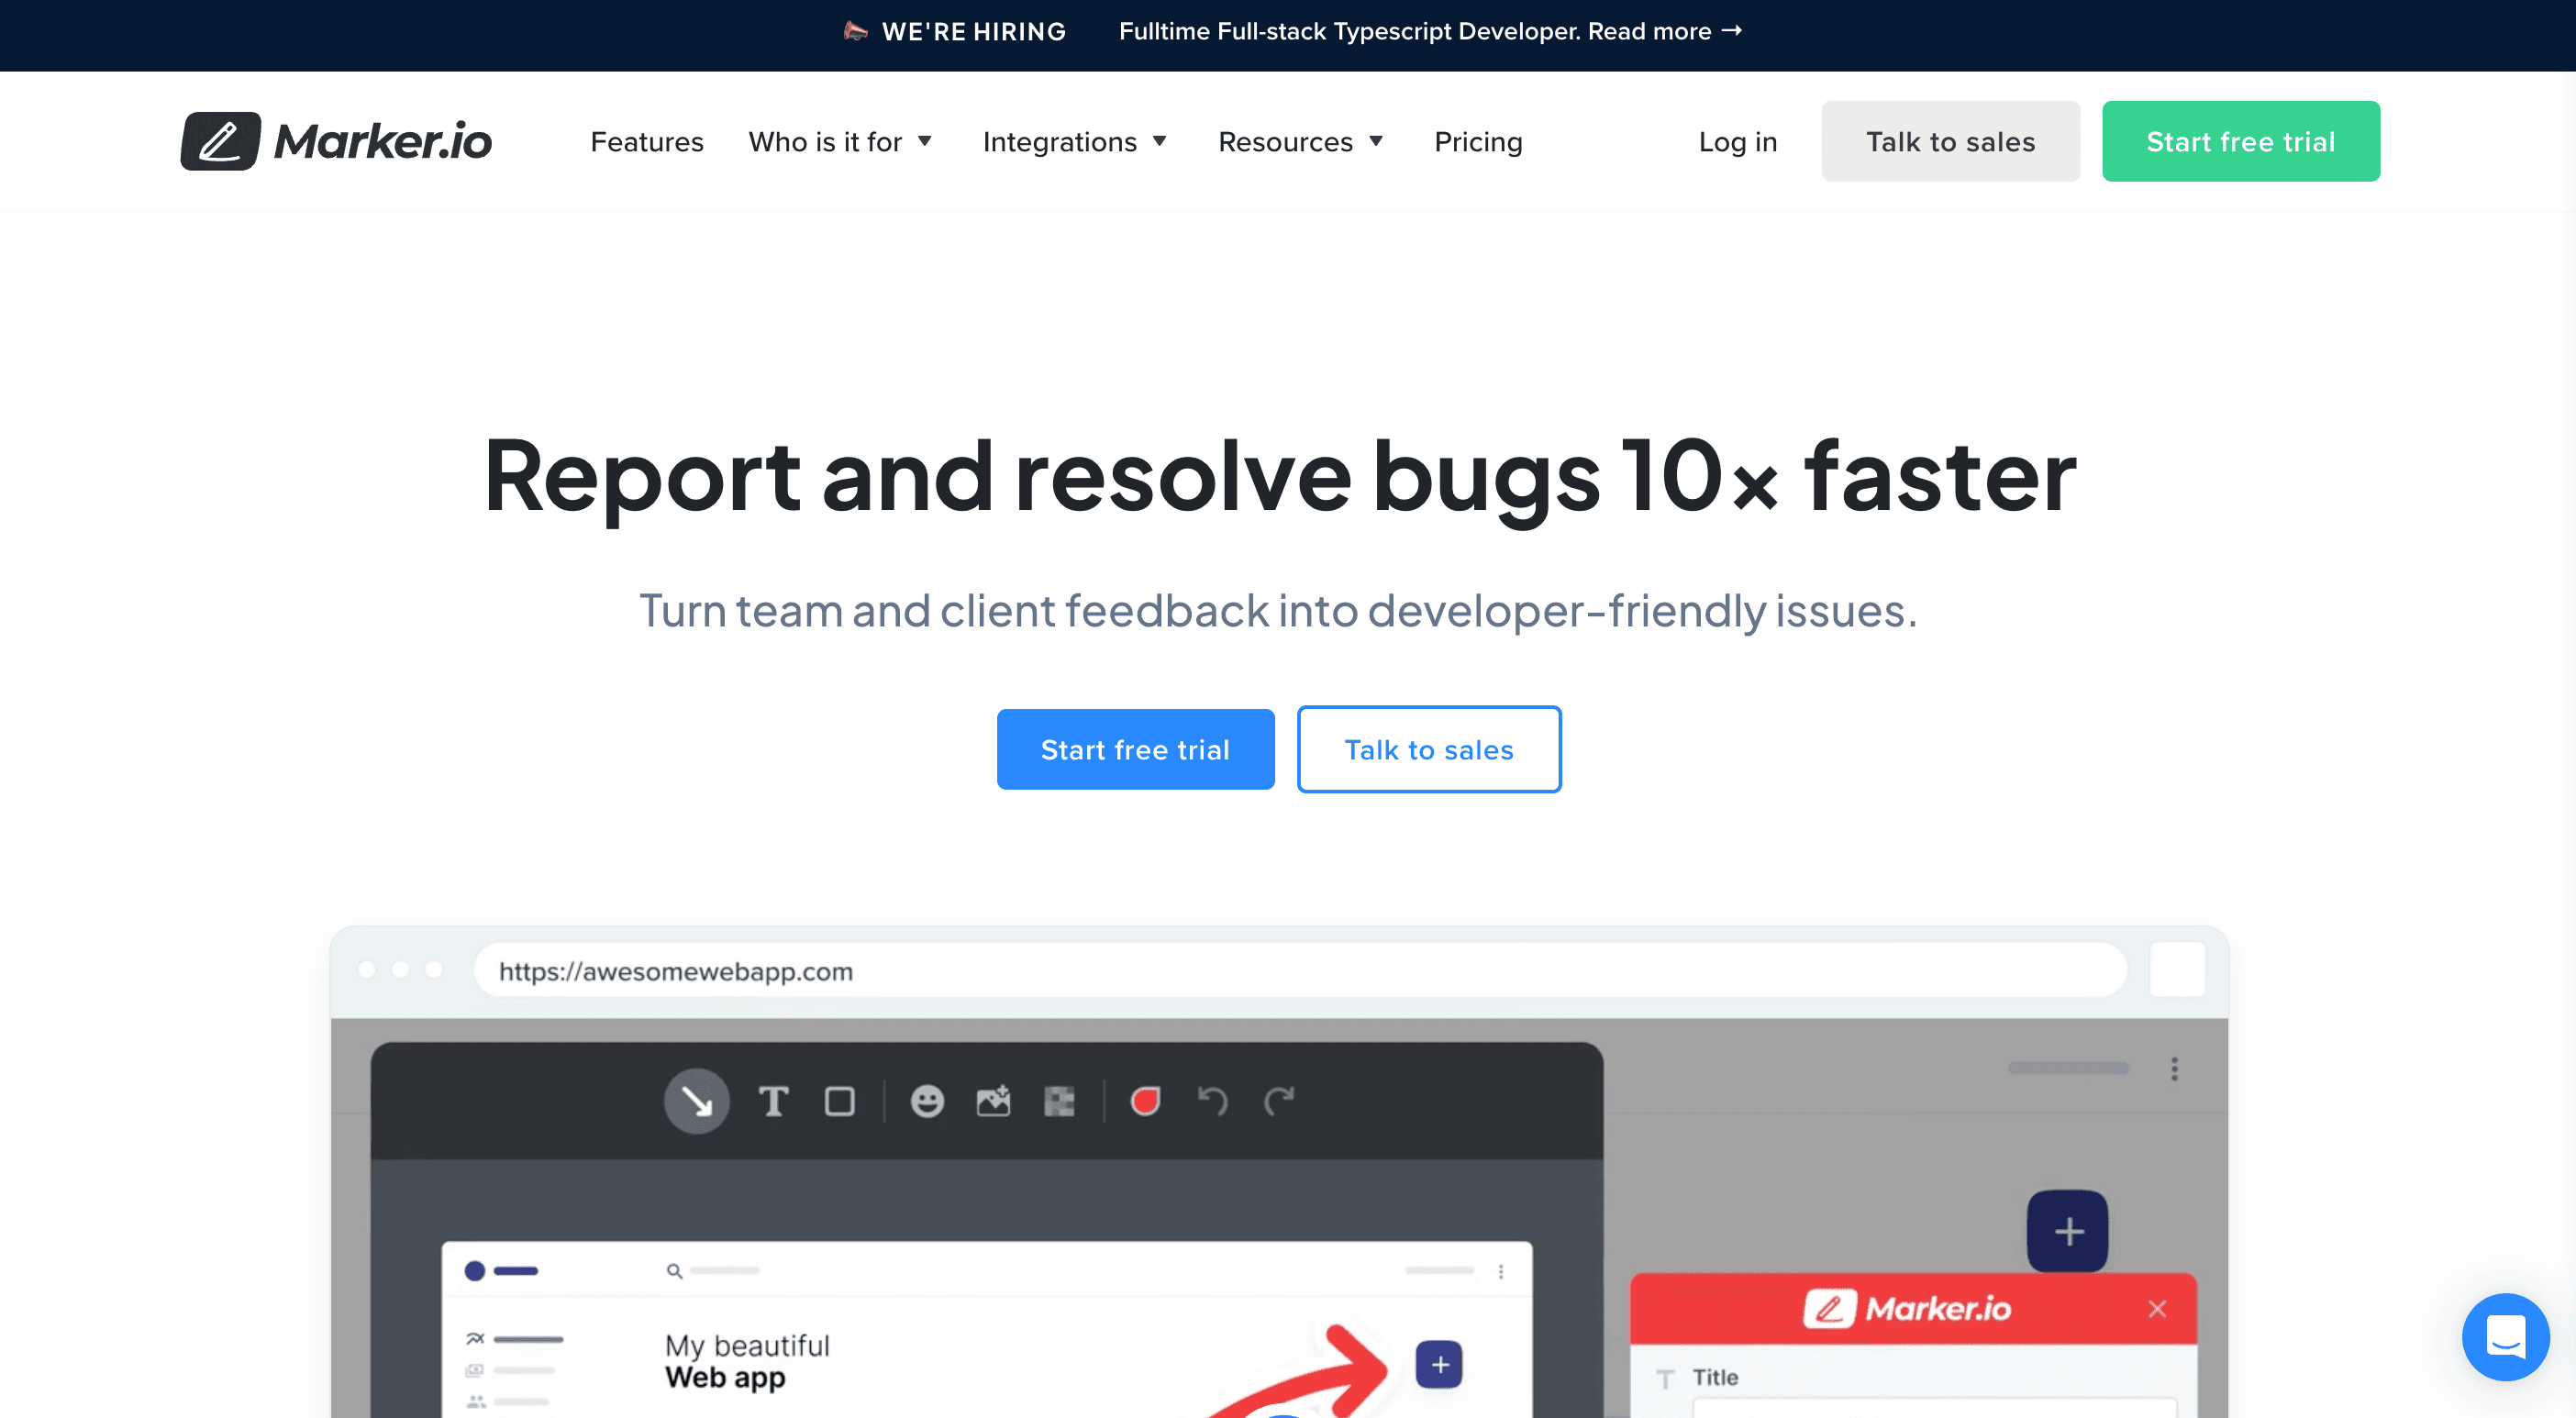Click the green Start free trial button

point(2240,142)
